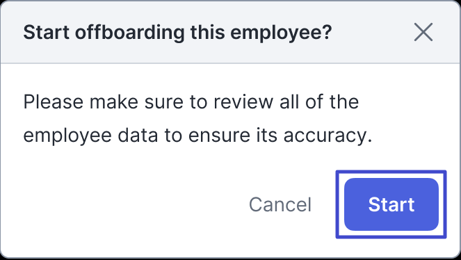Screen dimensions: 461x260
Task: Exit the confirmation popup via the X icon
Action: (x=423, y=32)
